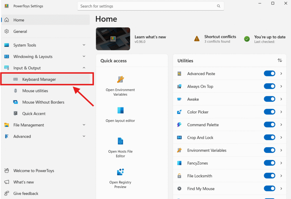Launch the Hosts File Editor icon
The width and height of the screenshot is (291, 199).
pos(120,141)
